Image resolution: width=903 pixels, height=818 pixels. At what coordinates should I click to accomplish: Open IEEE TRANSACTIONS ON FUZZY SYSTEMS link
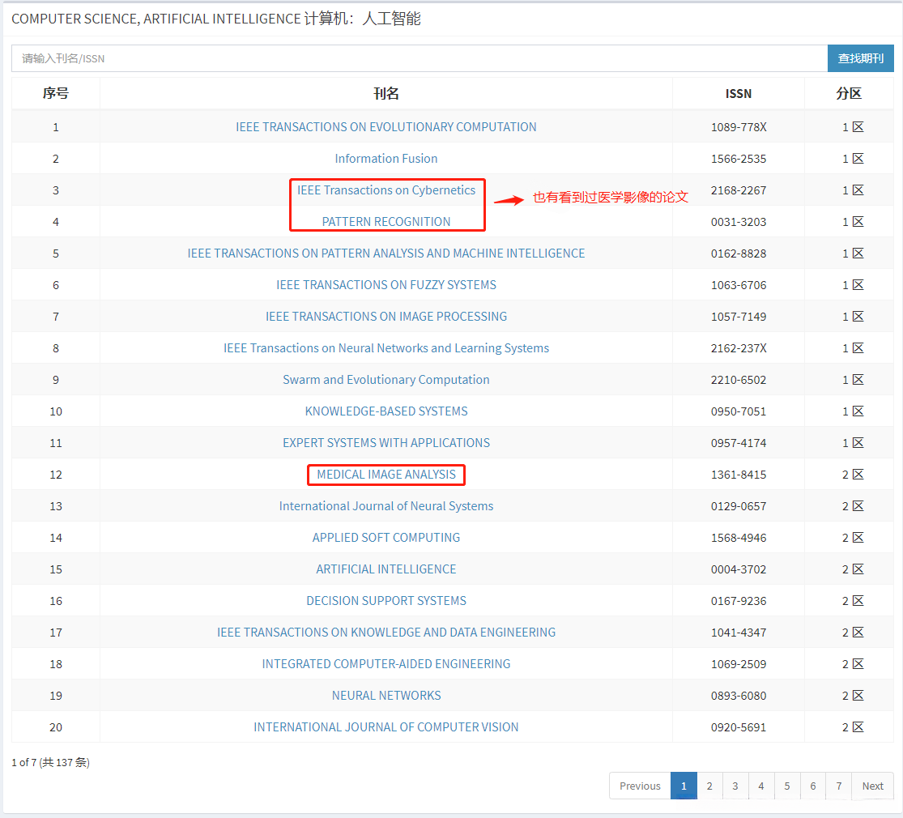coord(385,284)
